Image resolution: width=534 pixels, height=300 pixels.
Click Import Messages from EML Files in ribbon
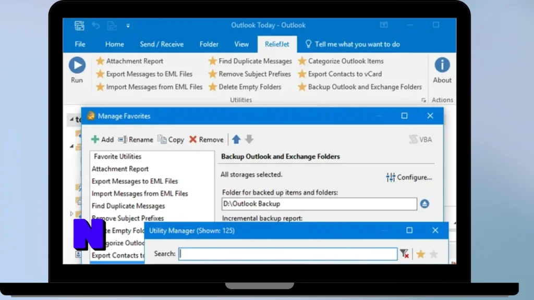click(x=149, y=87)
